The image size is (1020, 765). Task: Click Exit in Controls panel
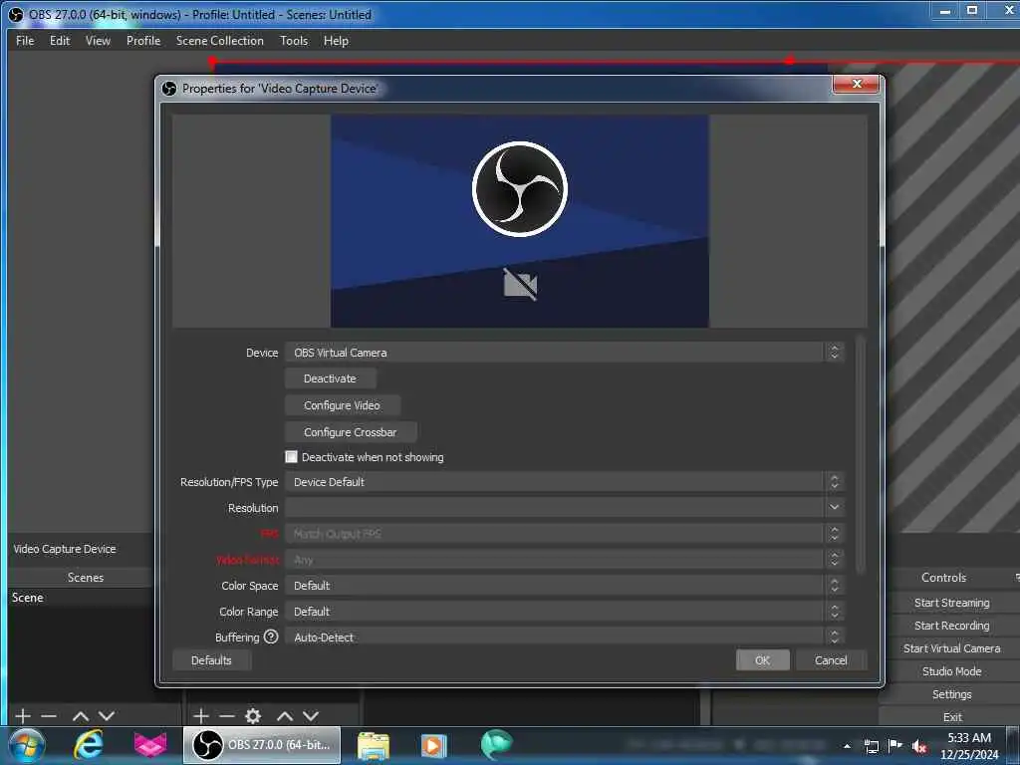(x=951, y=717)
